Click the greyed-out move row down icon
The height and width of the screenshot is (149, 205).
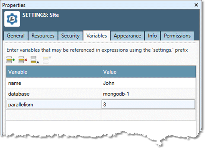pyautogui.click(x=46, y=59)
